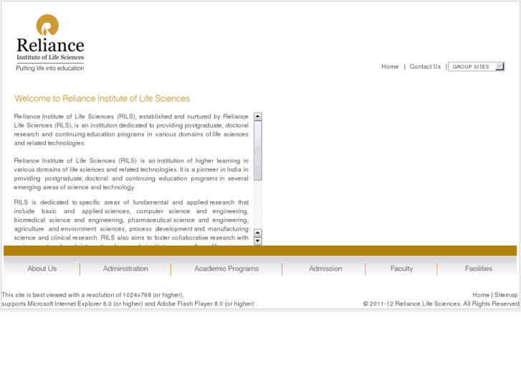Open the Admission menu
Screen dimensions: 521x391
[x=325, y=268]
